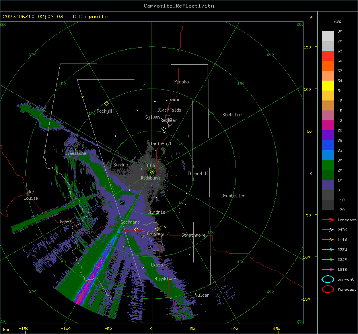This screenshot has width=358, height=334.
Task: Click the 'Lake Louise' map label
Action: [x=31, y=195]
